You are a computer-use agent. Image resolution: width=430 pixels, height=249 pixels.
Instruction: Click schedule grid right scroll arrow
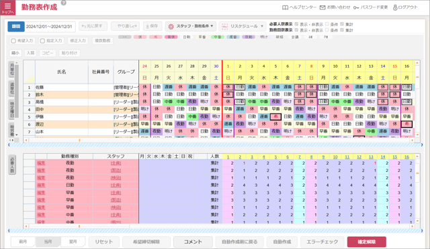(412, 140)
